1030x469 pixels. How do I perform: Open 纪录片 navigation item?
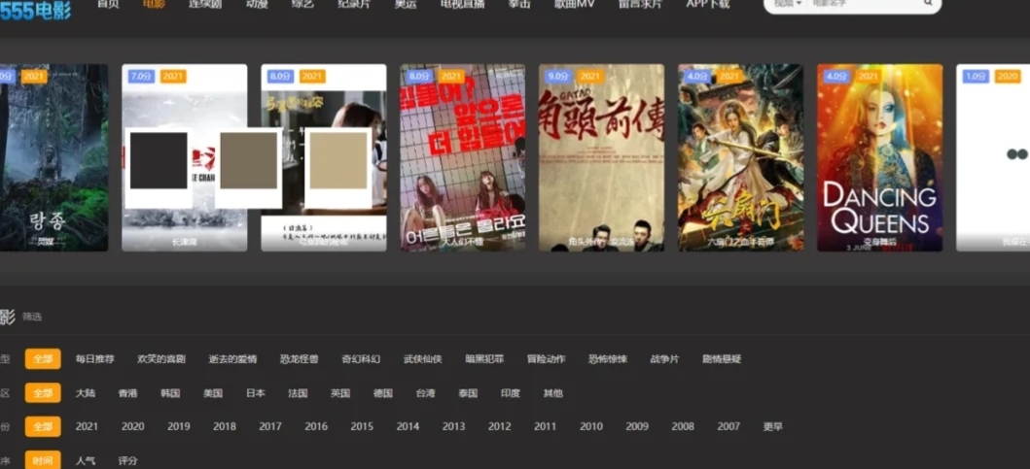pyautogui.click(x=353, y=4)
